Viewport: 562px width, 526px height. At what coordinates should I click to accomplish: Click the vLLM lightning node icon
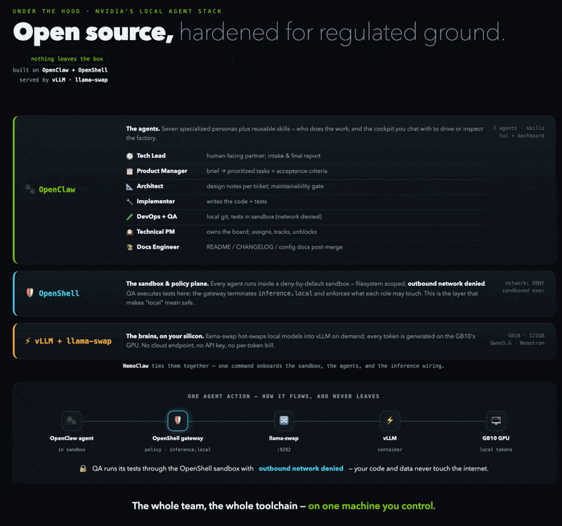pos(390,421)
